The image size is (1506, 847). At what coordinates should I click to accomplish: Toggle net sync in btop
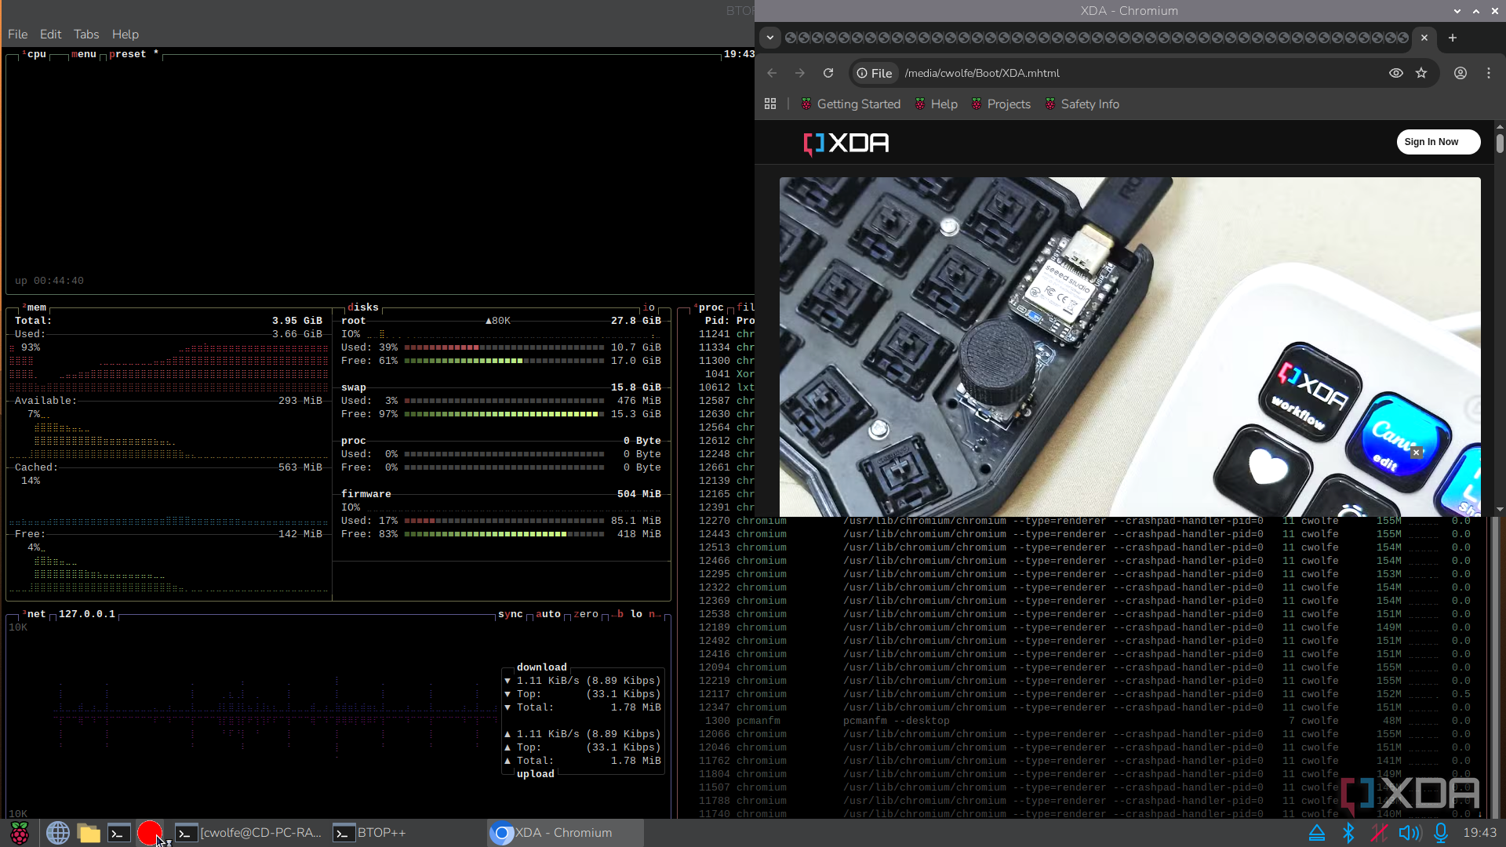511,614
